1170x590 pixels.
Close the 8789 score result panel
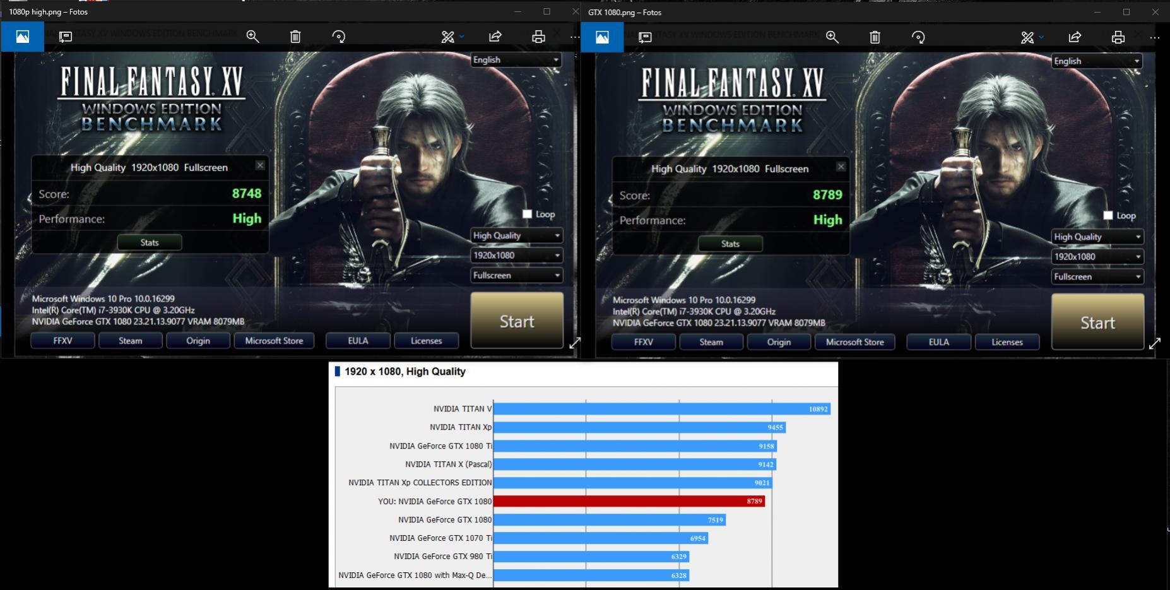[841, 167]
